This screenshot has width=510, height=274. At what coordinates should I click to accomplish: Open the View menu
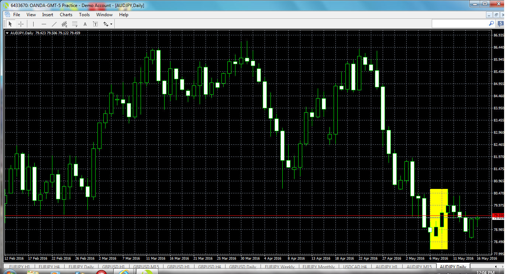click(31, 15)
